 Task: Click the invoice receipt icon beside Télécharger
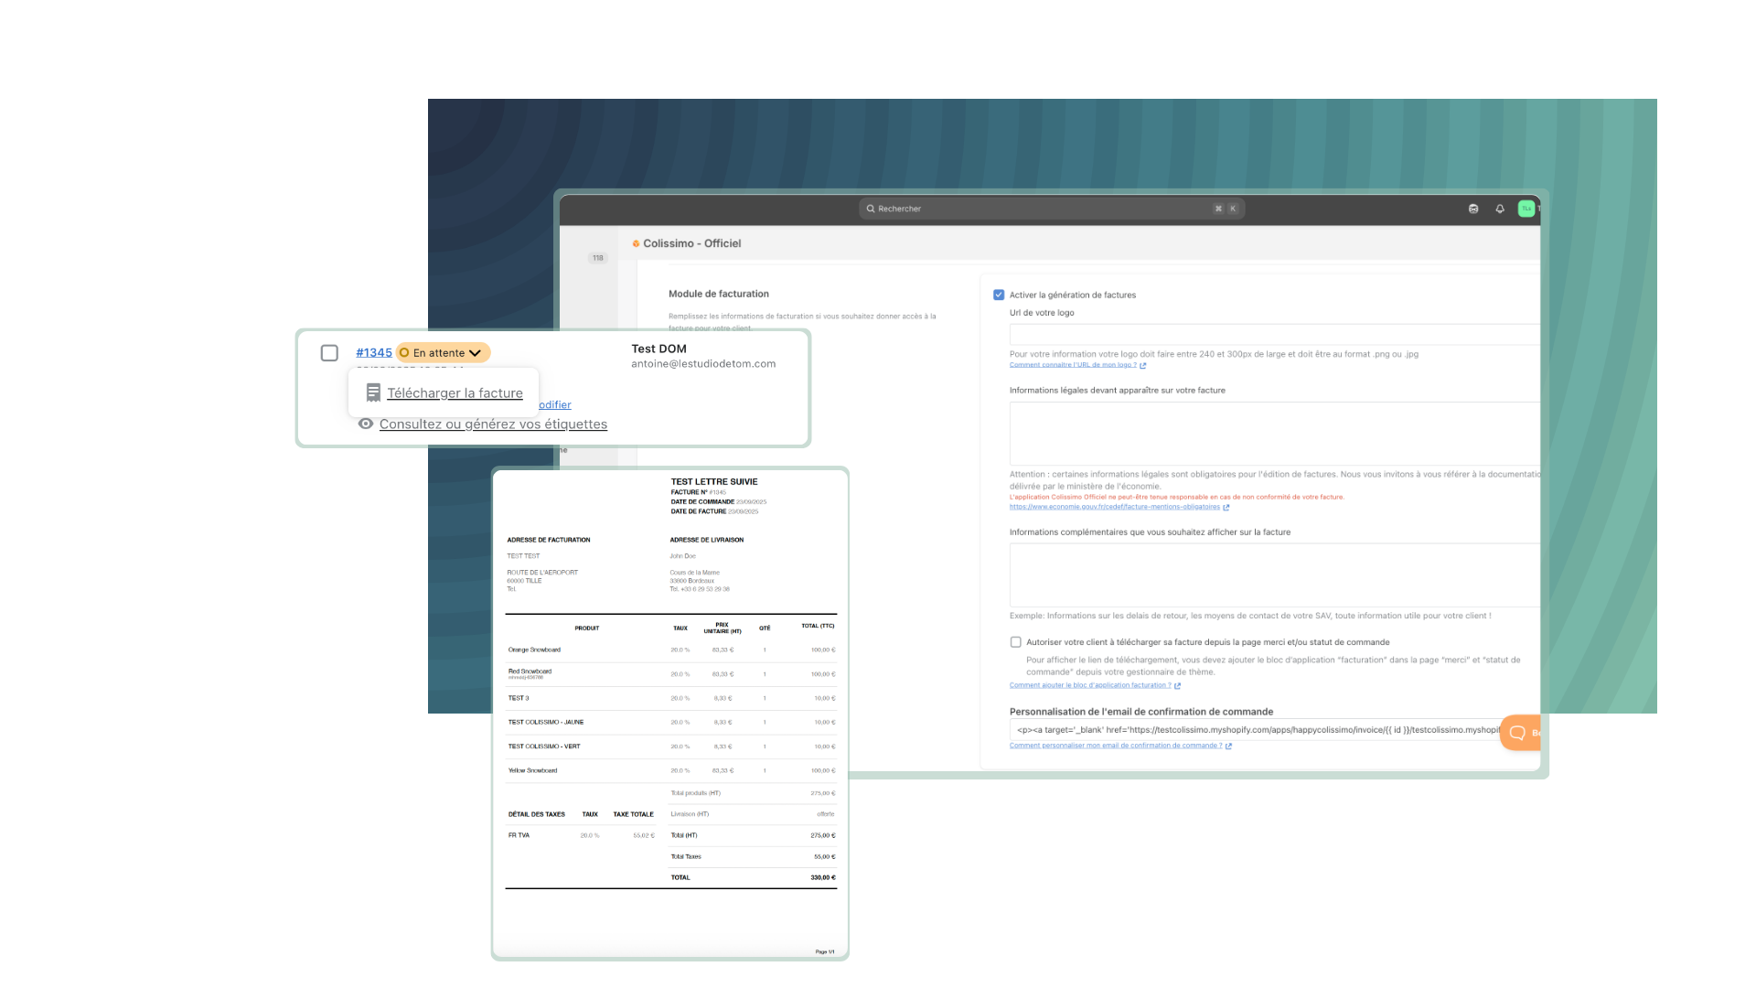coord(373,392)
